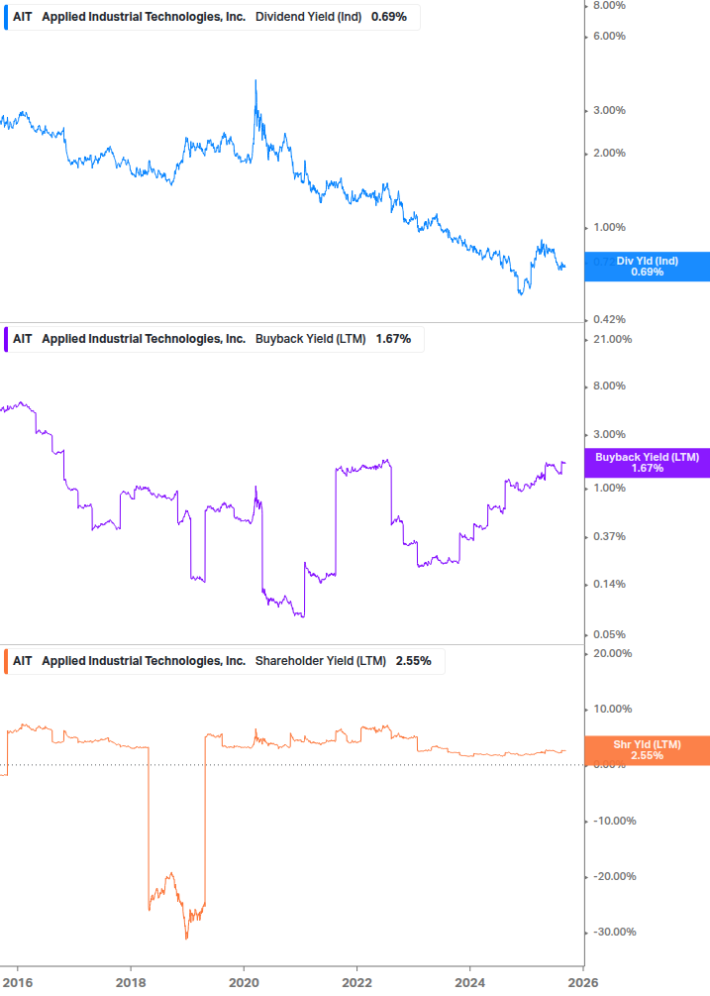This screenshot has height=996, width=710.
Task: Click the 21.00% label on buyback yield axis
Action: [611, 340]
